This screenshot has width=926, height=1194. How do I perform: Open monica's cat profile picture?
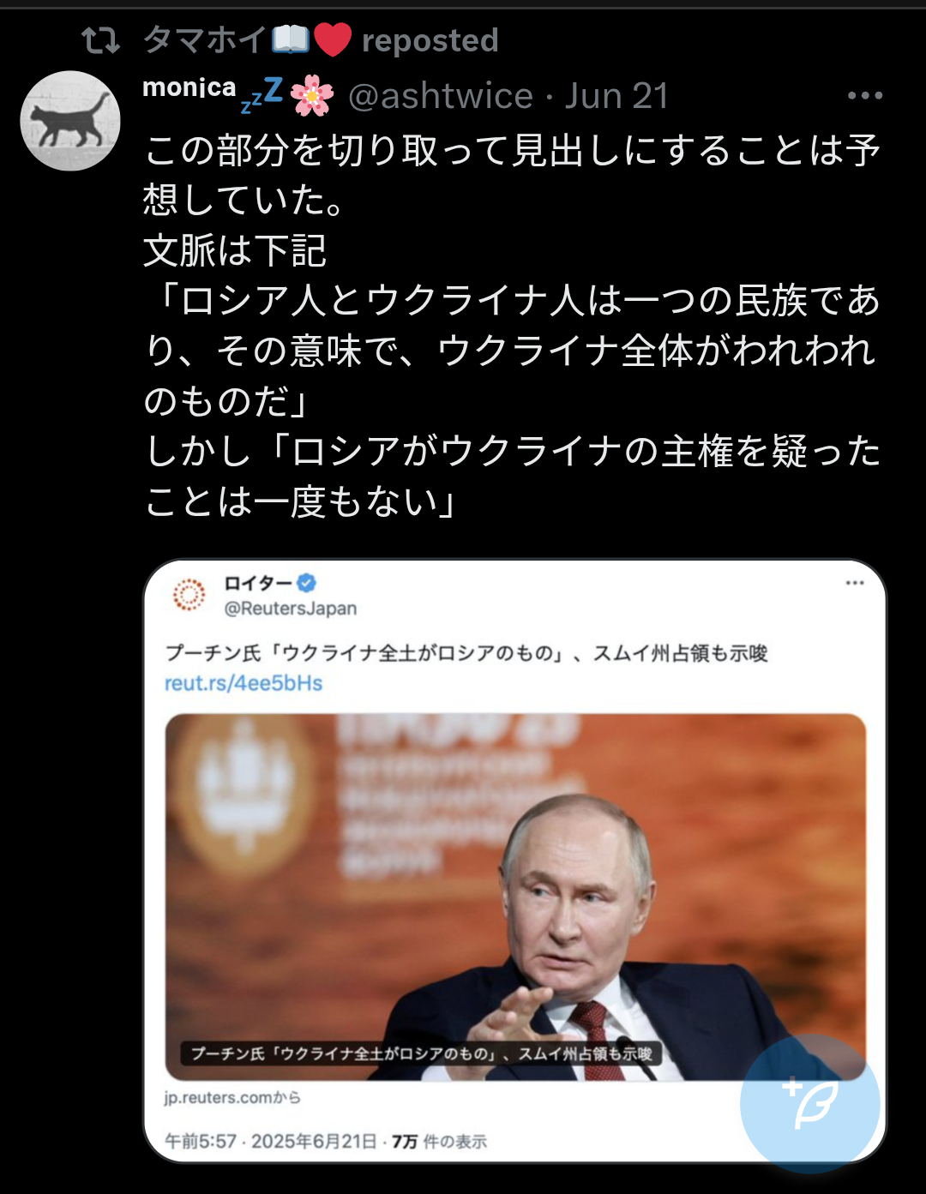point(70,121)
